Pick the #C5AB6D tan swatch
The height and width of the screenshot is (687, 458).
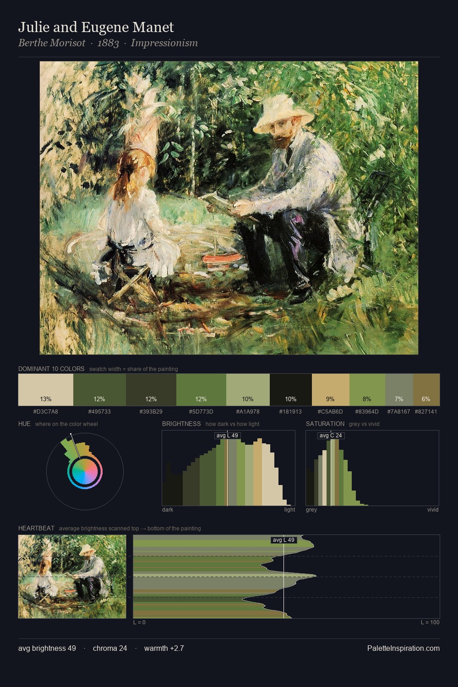coord(331,390)
